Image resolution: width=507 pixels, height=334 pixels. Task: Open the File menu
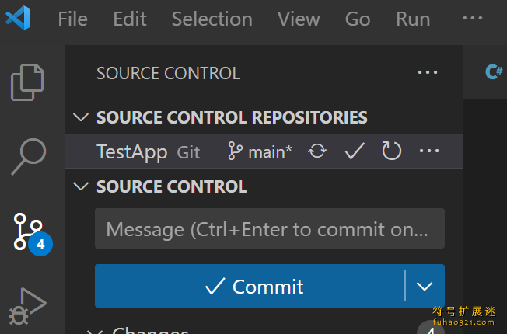point(72,19)
